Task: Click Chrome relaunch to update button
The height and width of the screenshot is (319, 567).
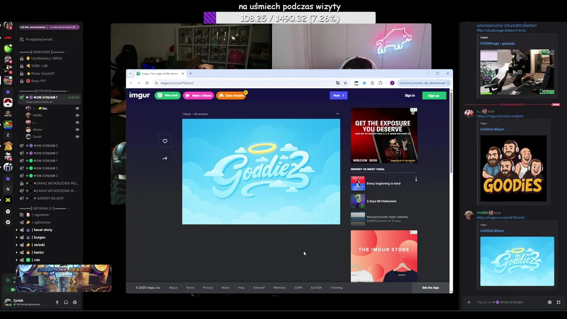Action: click(424, 83)
